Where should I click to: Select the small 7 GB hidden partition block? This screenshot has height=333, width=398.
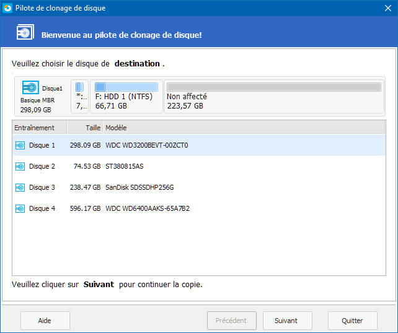click(80, 97)
